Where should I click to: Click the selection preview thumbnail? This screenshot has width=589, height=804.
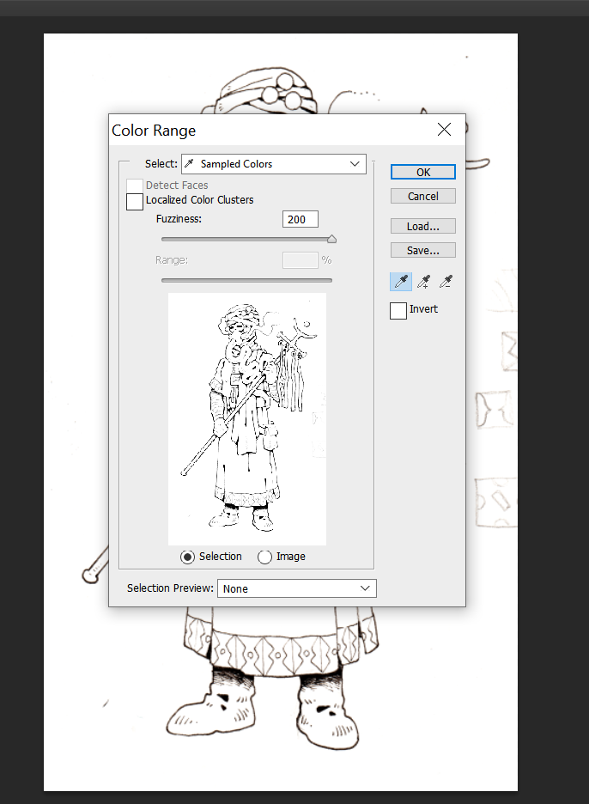(247, 419)
